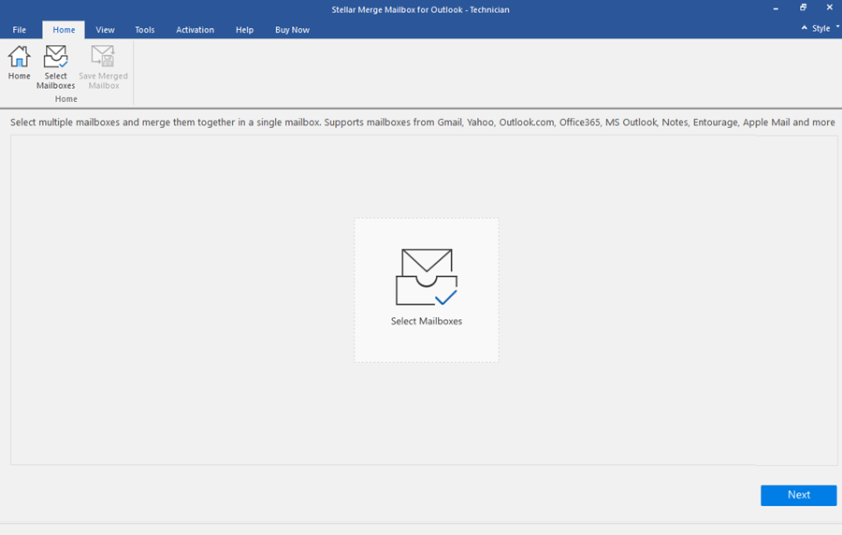Viewport: 842px width, 535px height.
Task: Close the Stellar Merge Mailbox window
Action: (x=829, y=8)
